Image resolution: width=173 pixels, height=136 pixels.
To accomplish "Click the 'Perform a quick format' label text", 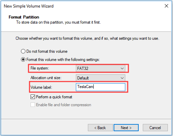I will (54, 97).
